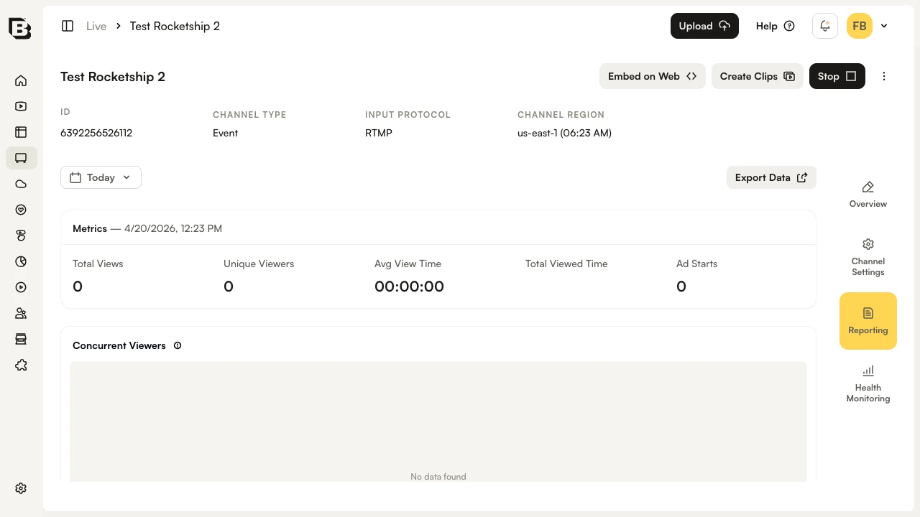920x517 pixels.
Task: Click the Upload button
Action: [704, 26]
